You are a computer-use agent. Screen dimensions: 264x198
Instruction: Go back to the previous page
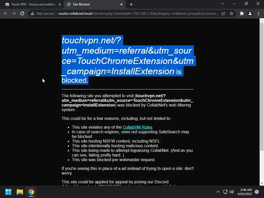click(6, 13)
